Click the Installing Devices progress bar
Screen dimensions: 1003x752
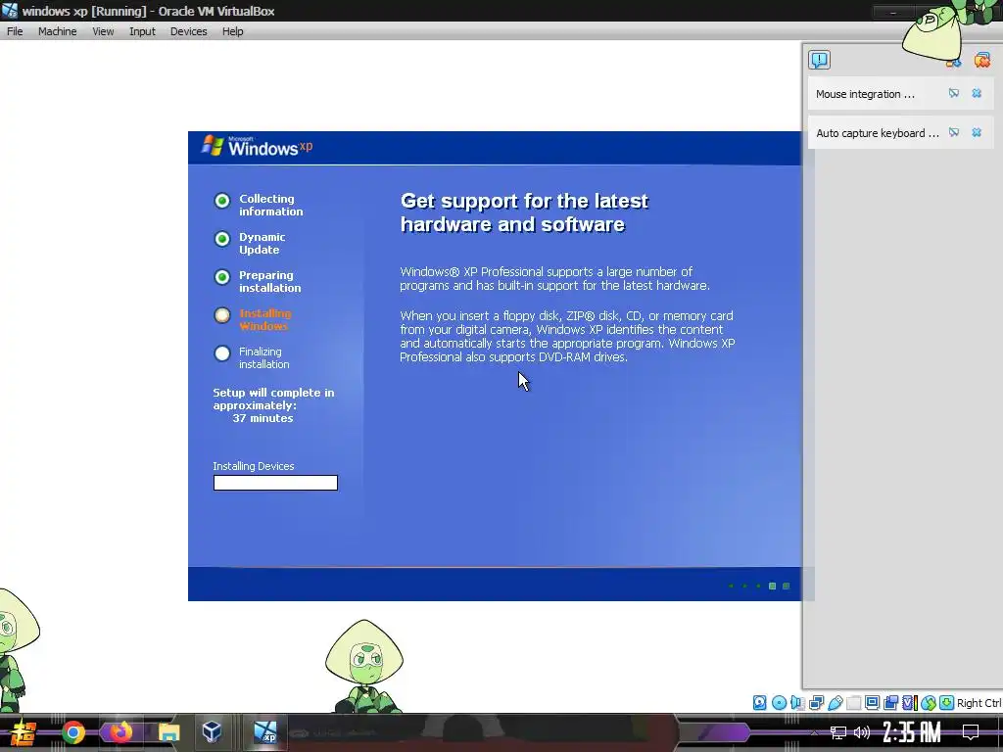coord(275,483)
